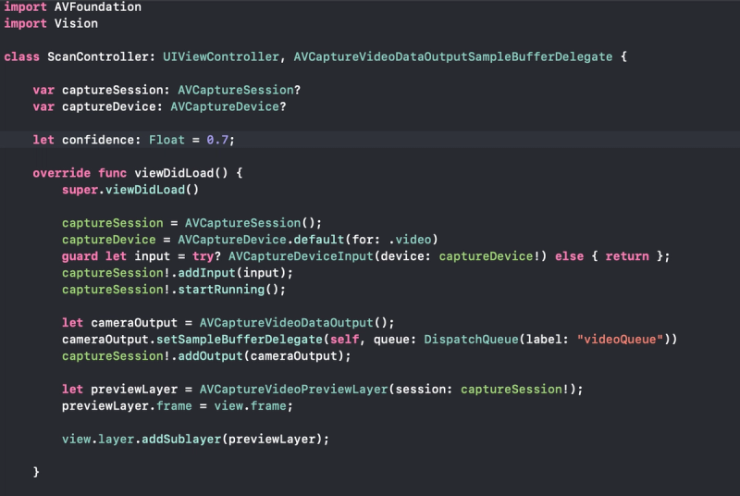This screenshot has width=740, height=496.
Task: Click view.frame on the right side of assignment
Action: (x=250, y=406)
